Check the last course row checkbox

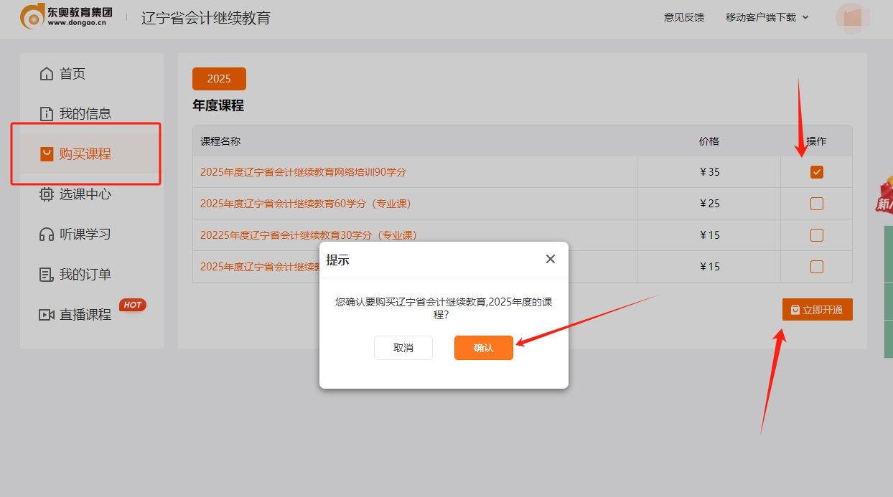815,266
